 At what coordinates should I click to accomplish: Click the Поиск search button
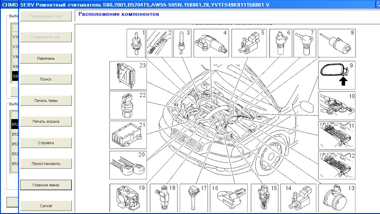click(x=46, y=79)
